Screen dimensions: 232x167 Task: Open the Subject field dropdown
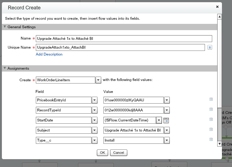[94, 130]
